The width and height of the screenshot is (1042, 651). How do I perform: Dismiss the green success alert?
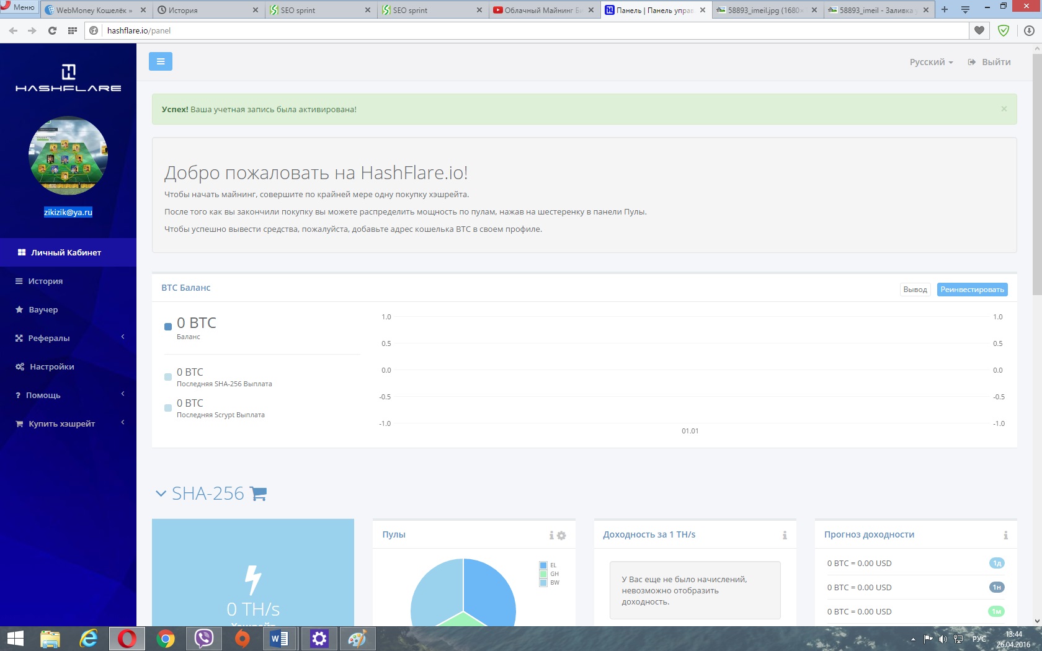[x=1004, y=108]
